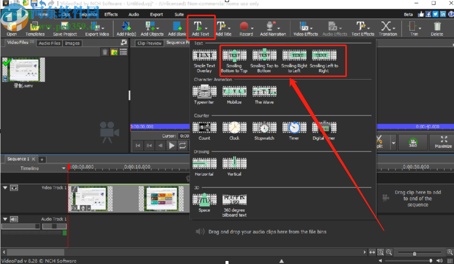Image resolution: width=454 pixels, height=264 pixels.
Task: Open Trim dropdown arrow
Action: tap(420, 28)
